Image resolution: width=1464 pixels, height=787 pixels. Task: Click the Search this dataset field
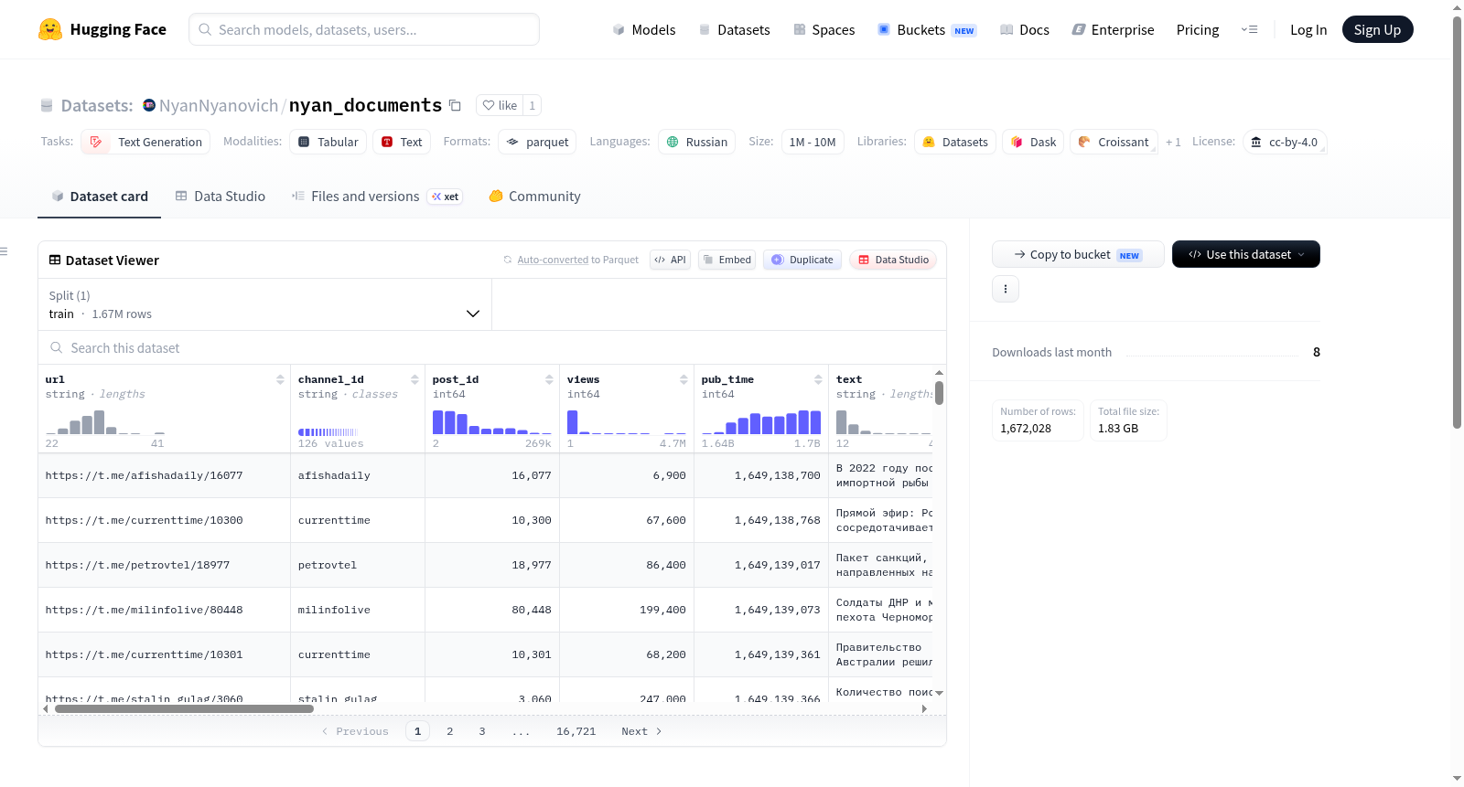tap(492, 347)
